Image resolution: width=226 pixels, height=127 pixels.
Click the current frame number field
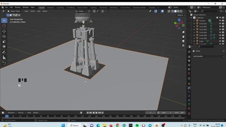click(151, 113)
